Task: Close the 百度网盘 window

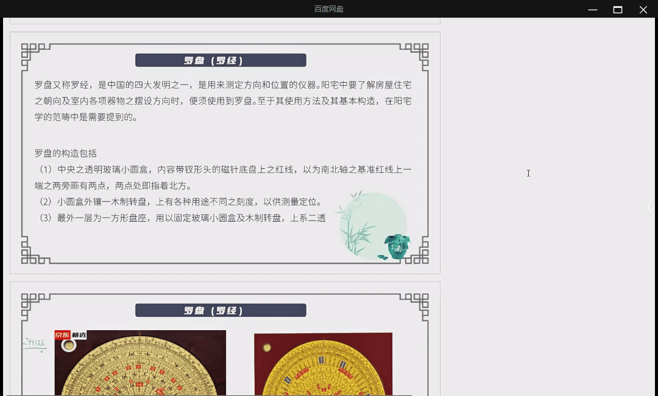Action: tap(643, 9)
